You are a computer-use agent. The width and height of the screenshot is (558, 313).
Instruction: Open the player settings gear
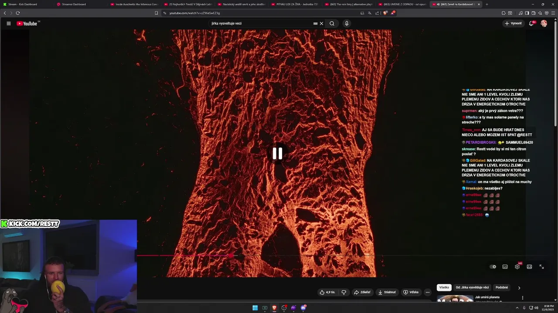(517, 266)
